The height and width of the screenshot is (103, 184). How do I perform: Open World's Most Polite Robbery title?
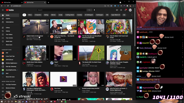pos(34,62)
